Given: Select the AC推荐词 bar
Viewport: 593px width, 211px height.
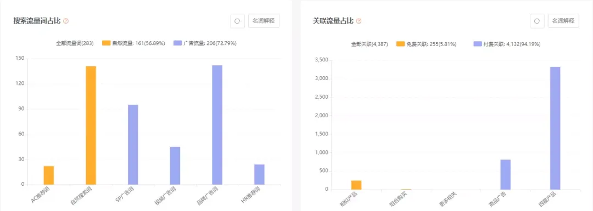Looking at the screenshot, I should 49,175.
